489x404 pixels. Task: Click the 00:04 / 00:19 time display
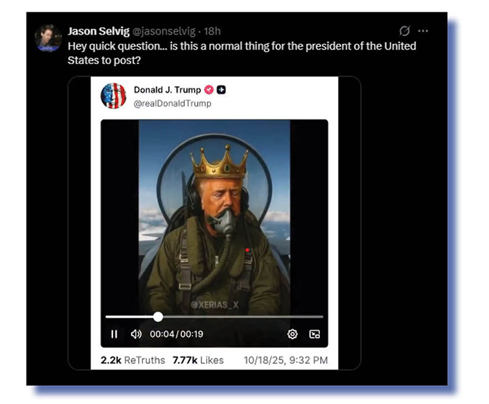176,334
